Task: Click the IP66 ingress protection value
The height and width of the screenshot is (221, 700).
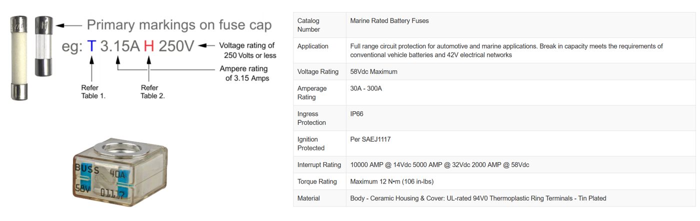Action: [357, 114]
